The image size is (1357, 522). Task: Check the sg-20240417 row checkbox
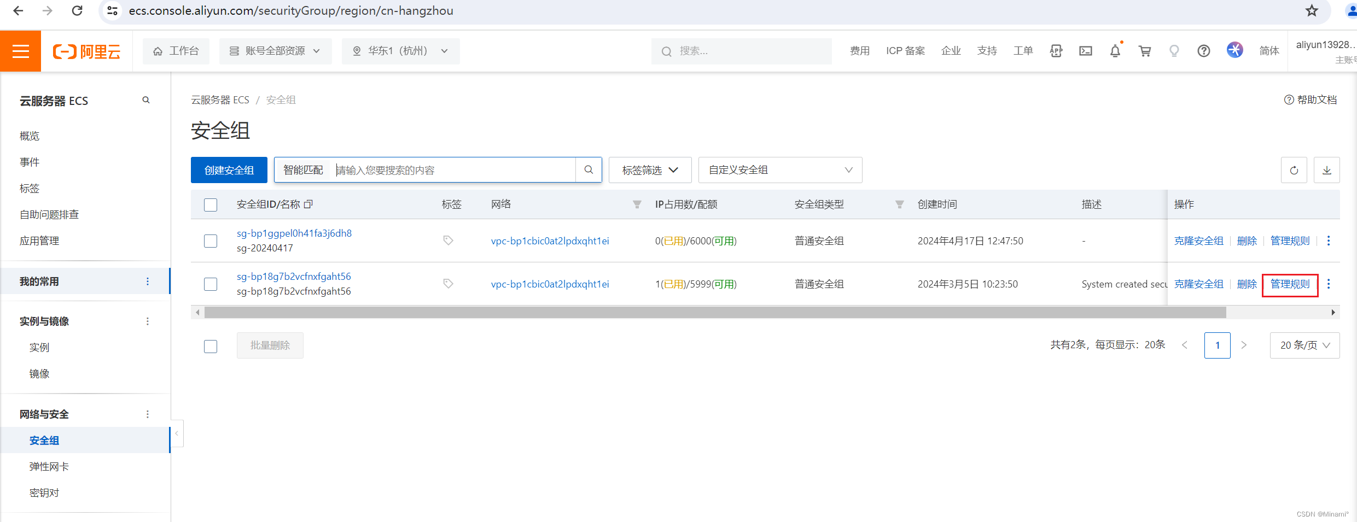click(x=211, y=241)
